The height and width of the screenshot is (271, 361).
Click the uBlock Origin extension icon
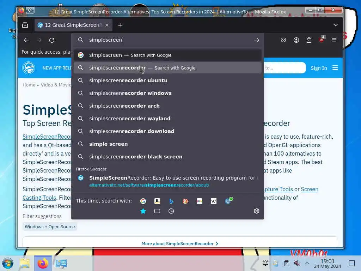pos(322,40)
